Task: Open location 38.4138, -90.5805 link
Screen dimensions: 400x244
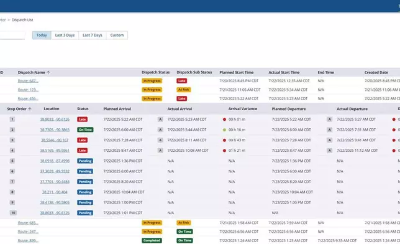Action: point(55,202)
